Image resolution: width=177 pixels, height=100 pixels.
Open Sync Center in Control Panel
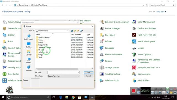coord(11,74)
